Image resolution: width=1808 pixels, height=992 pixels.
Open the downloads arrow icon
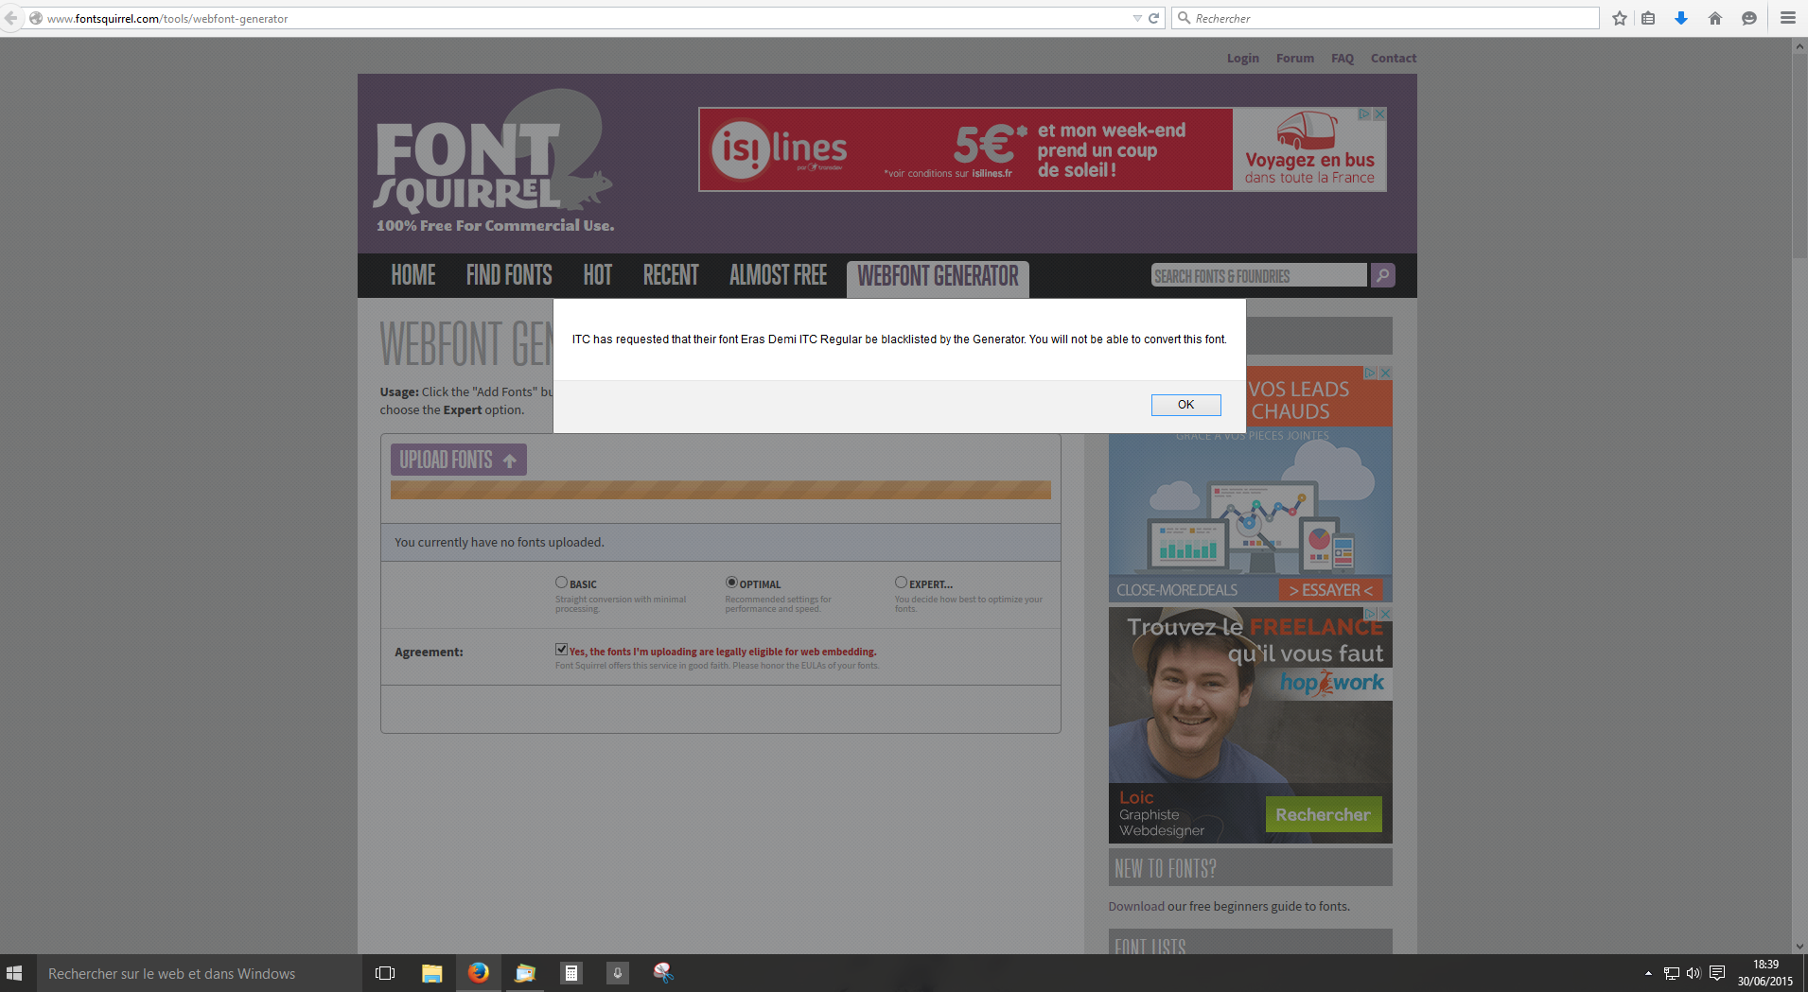pyautogui.click(x=1681, y=18)
